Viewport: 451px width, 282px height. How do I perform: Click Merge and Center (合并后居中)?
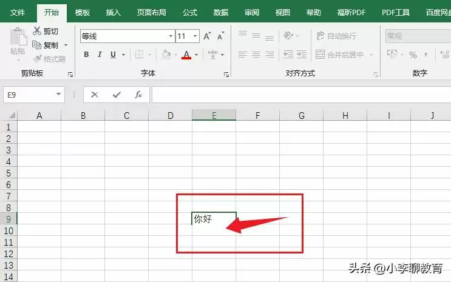(340, 55)
